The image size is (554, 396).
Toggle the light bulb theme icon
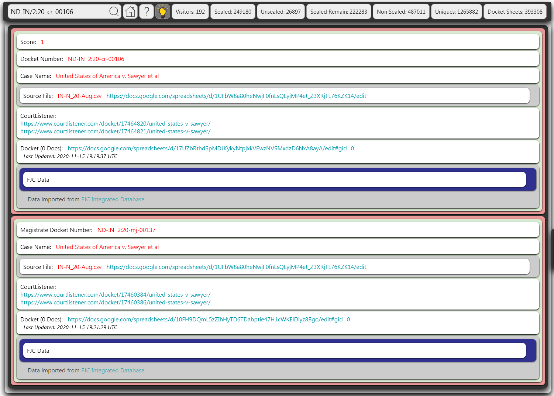[163, 11]
